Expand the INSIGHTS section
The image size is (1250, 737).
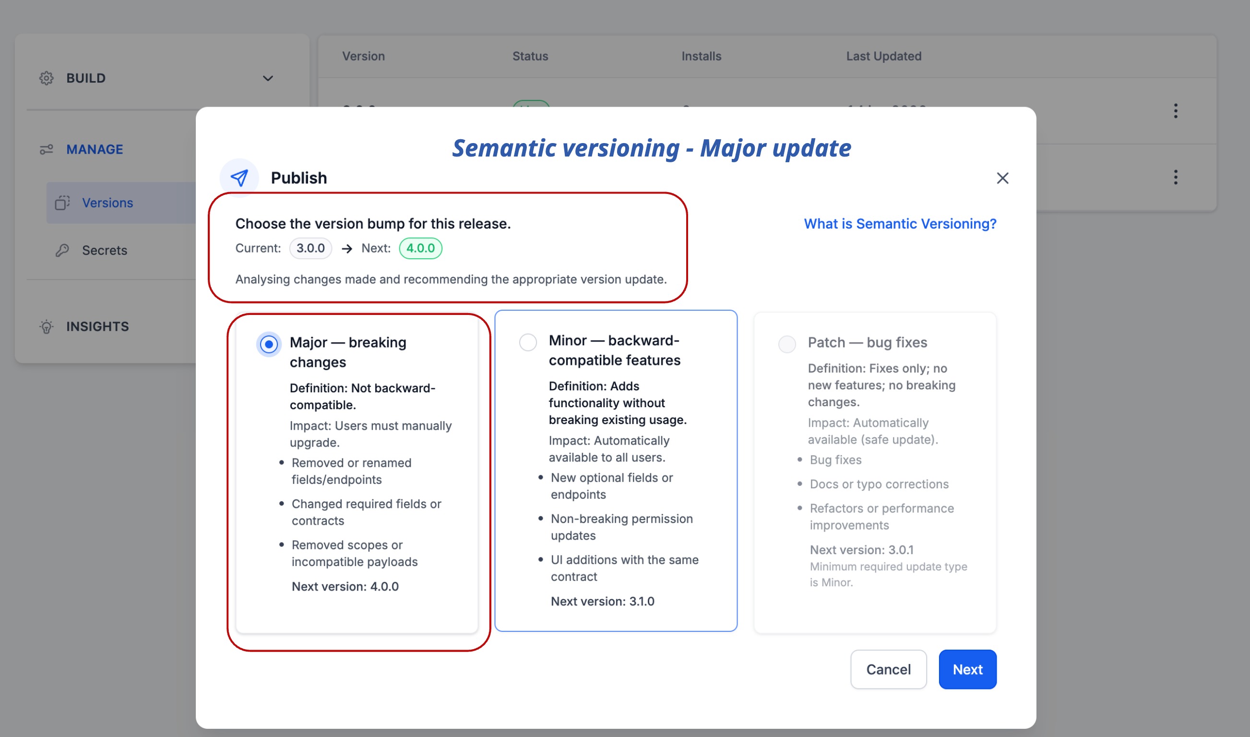point(97,326)
